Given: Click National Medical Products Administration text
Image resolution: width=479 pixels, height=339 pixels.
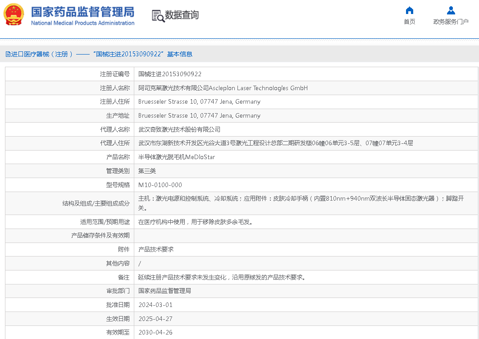Looking at the screenshot, I should (82, 23).
